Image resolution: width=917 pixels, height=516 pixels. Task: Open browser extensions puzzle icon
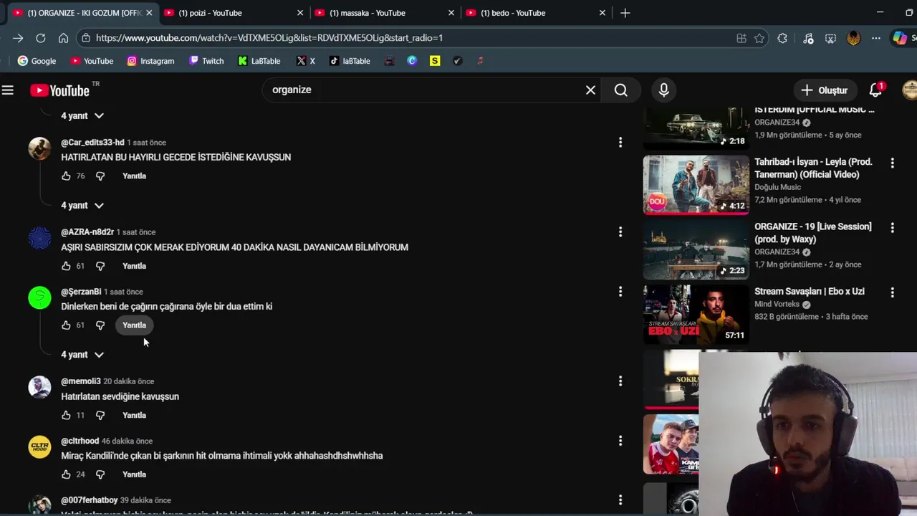[x=782, y=38]
